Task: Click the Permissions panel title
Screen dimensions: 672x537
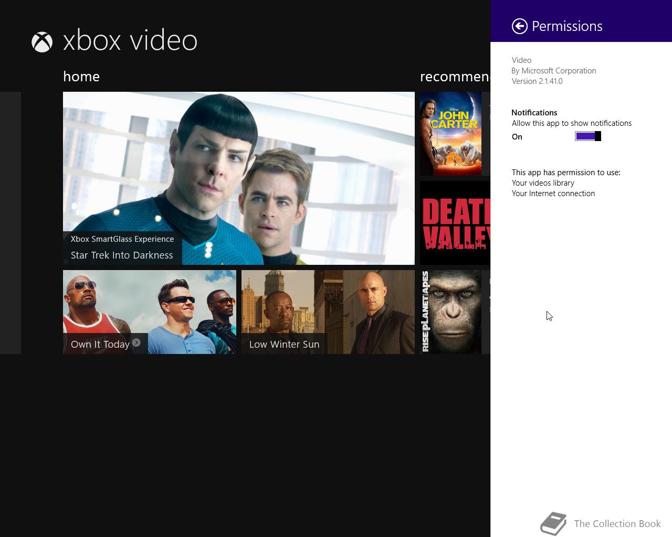Action: click(567, 26)
